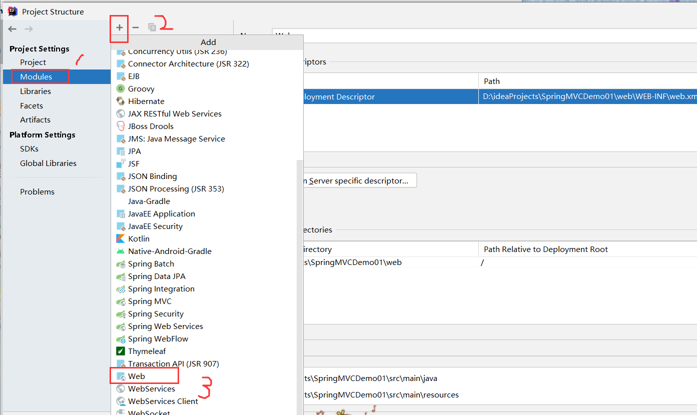
Task: Click the Connector Architecture (JSR 322) icon
Action: tap(121, 64)
